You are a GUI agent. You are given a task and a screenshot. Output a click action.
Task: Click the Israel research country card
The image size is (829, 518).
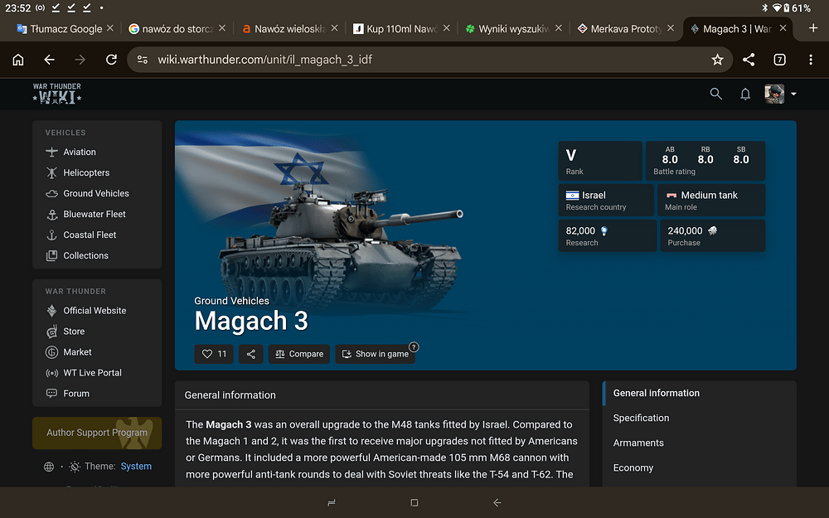606,200
